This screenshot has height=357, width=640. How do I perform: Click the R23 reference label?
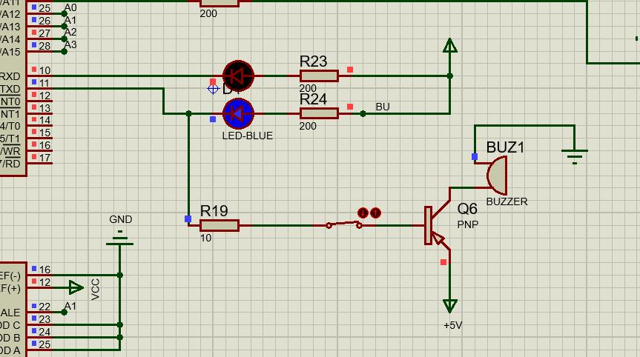click(x=313, y=61)
